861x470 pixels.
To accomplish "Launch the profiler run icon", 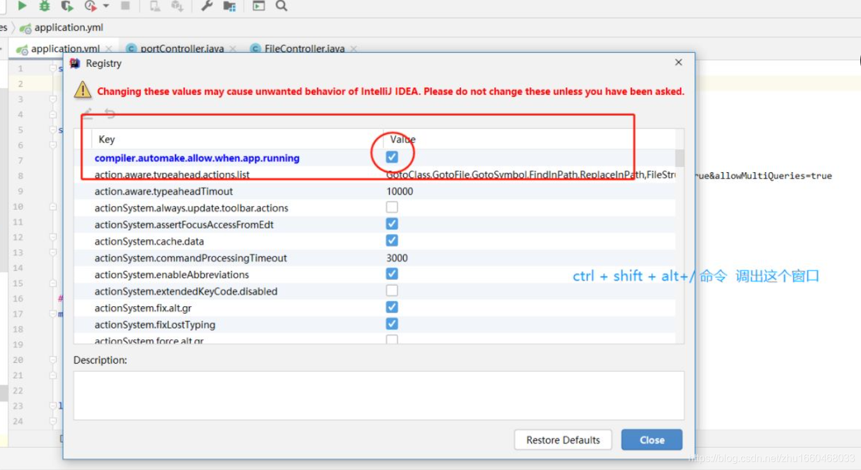I will [91, 6].
